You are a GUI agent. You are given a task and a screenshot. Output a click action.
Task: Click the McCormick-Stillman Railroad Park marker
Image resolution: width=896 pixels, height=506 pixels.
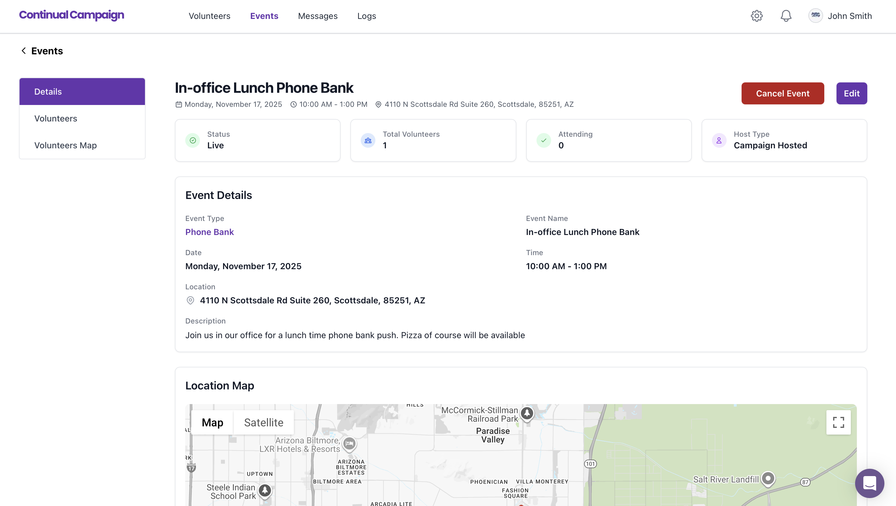tap(527, 414)
